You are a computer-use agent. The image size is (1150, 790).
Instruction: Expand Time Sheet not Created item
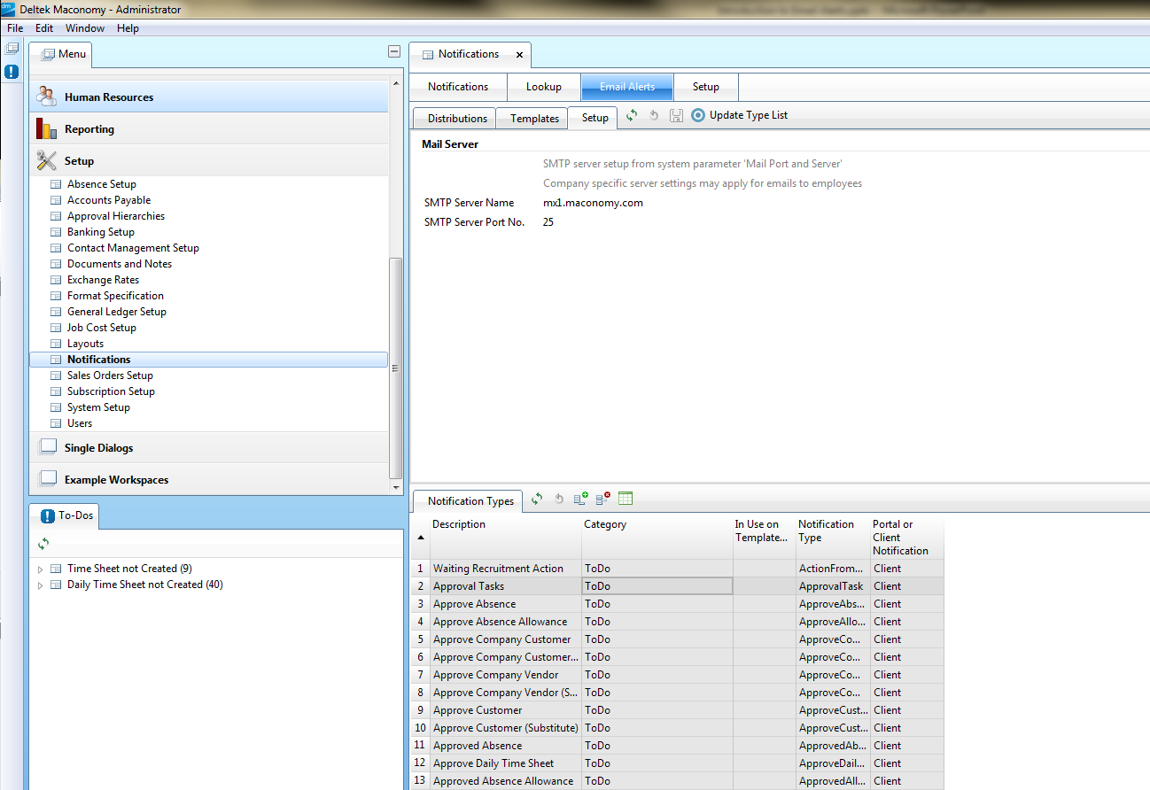(x=40, y=569)
